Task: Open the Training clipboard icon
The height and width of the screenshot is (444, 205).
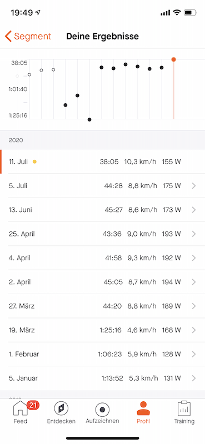Action: [184, 409]
